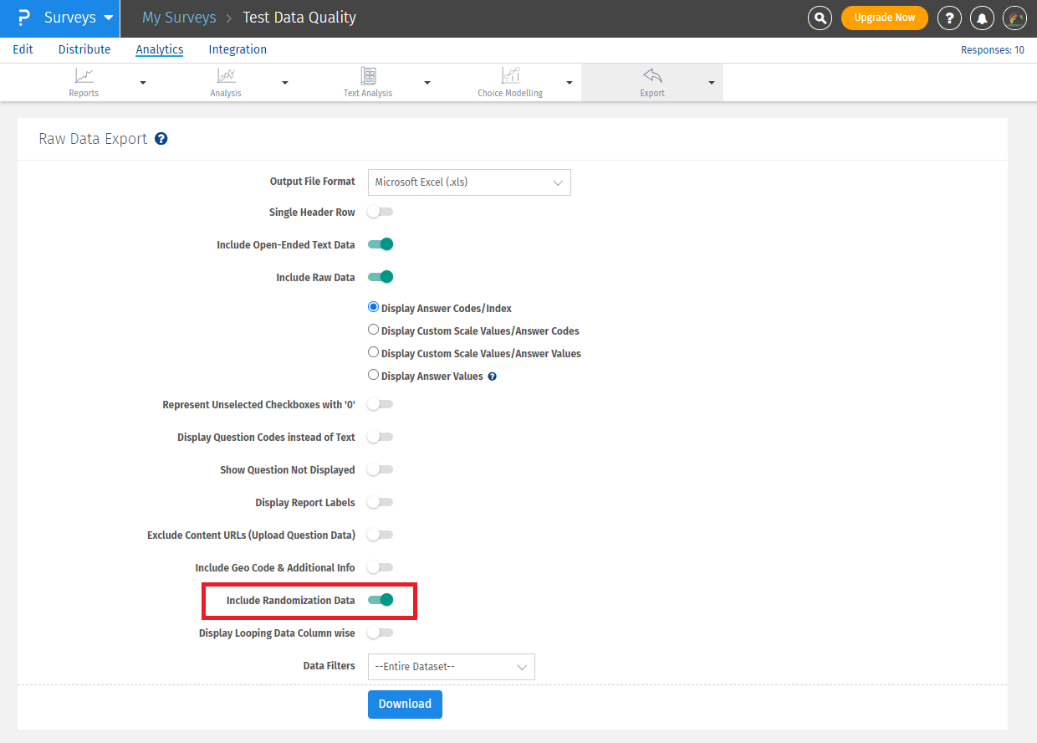This screenshot has height=743, width=1037.
Task: Expand the Data Filters dropdown
Action: click(x=451, y=667)
